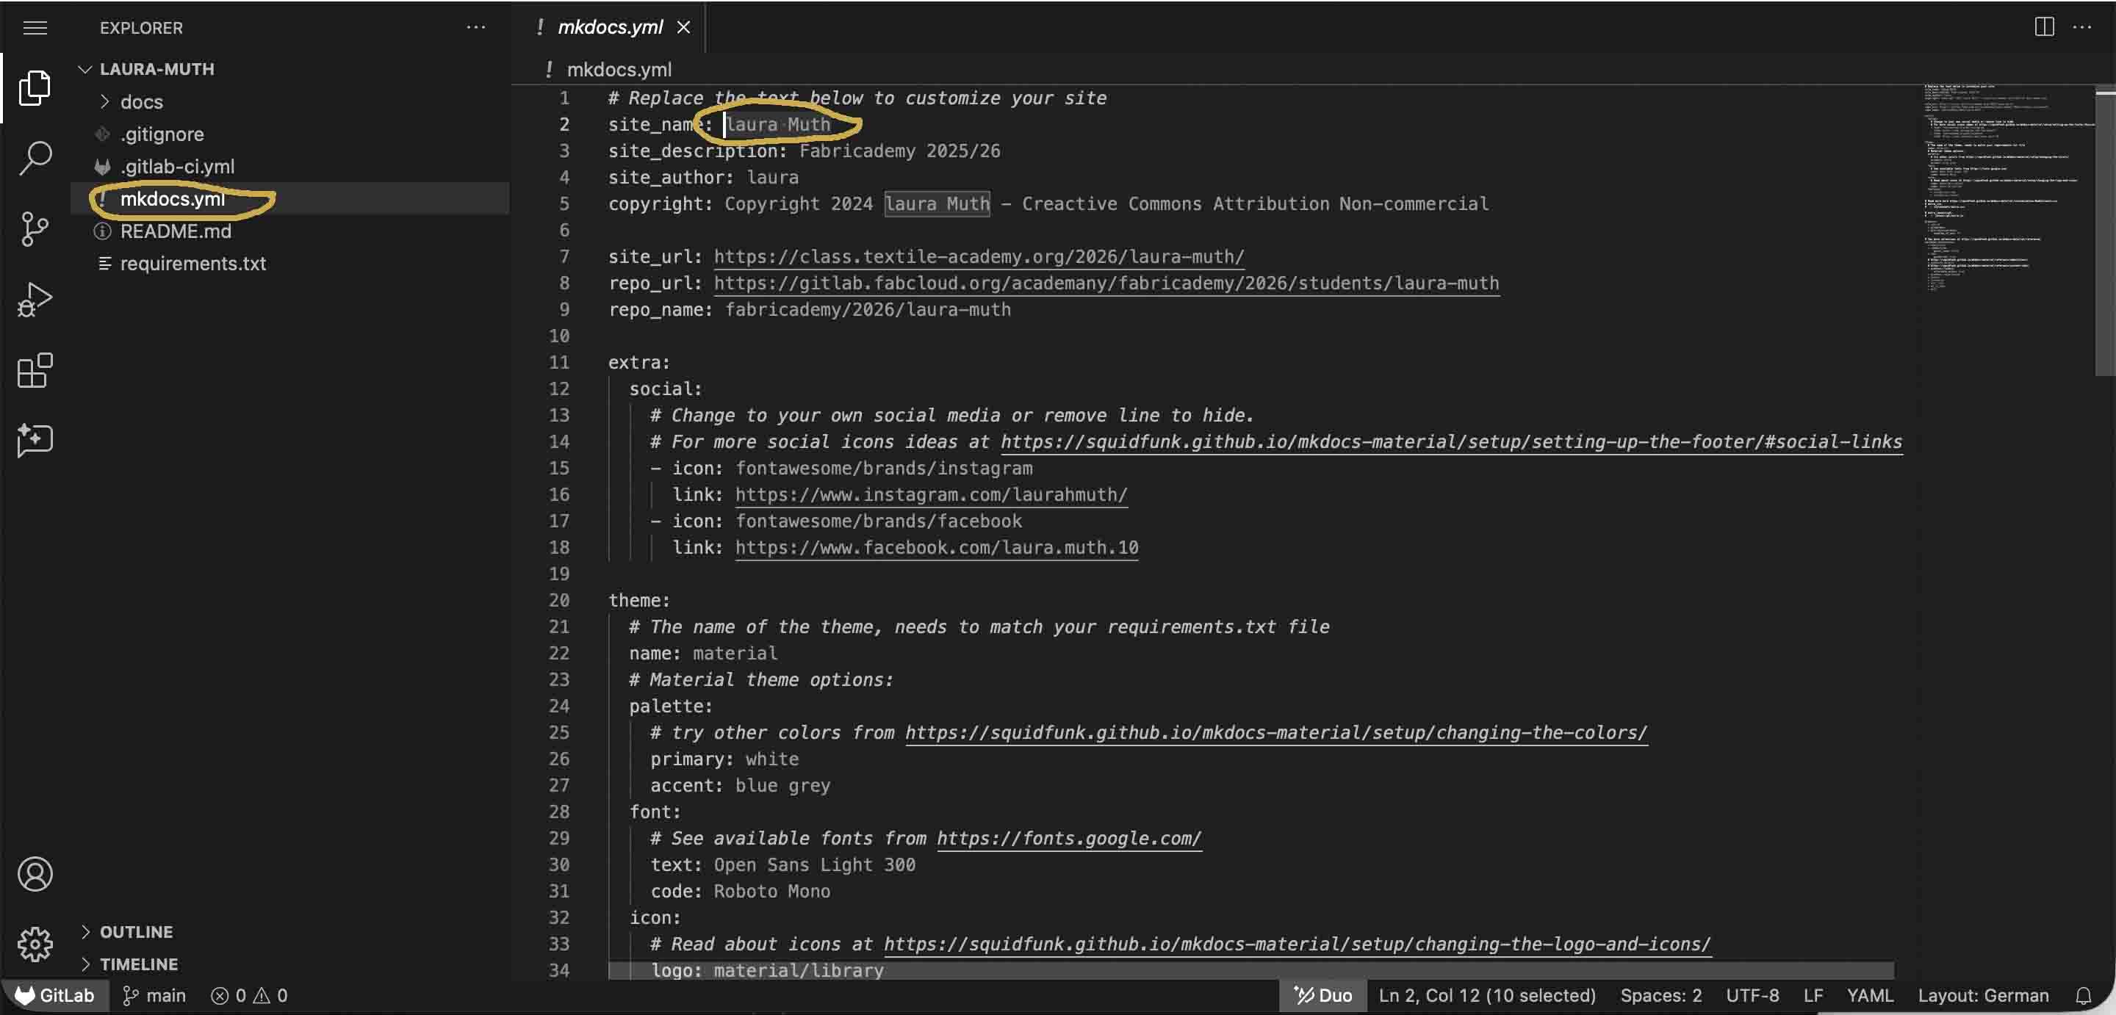Toggle GitLab Duo code suggestions status item
Screen dimensions: 2116x1015
tap(1322, 995)
